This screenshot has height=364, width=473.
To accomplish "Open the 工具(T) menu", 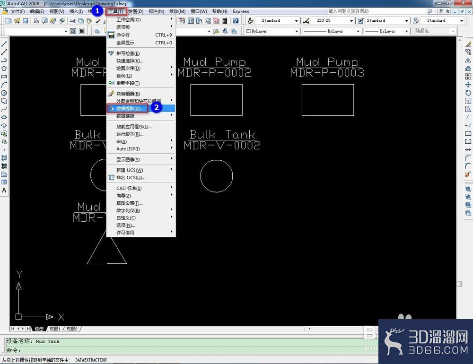I will click(116, 11).
